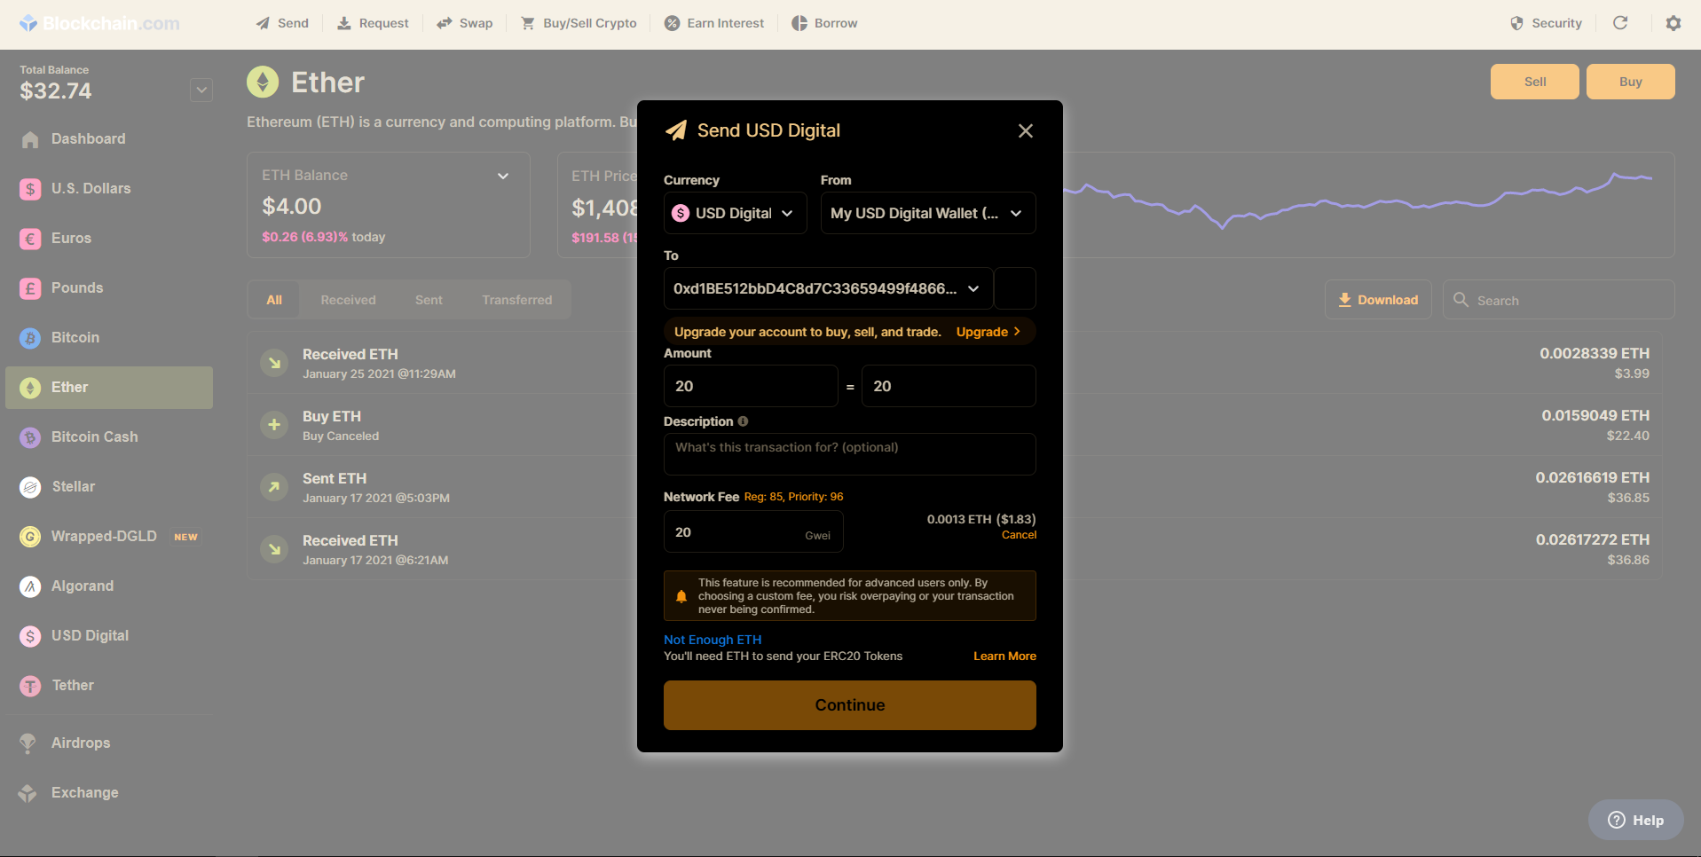Click the Blockchain.com logo
The width and height of the screenshot is (1701, 857).
pyautogui.click(x=99, y=23)
